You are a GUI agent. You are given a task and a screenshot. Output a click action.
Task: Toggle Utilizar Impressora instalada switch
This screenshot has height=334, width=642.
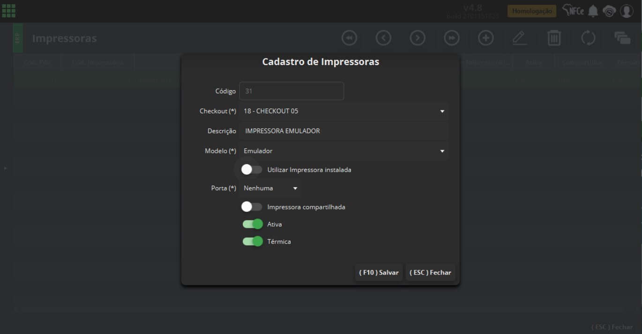click(252, 170)
